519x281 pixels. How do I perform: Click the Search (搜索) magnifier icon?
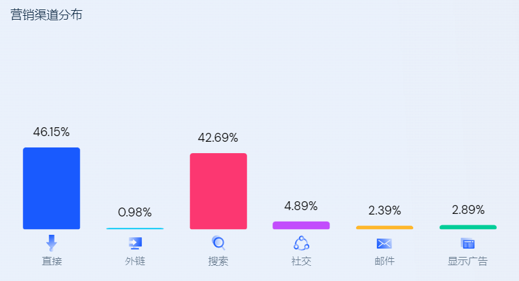[219, 243]
